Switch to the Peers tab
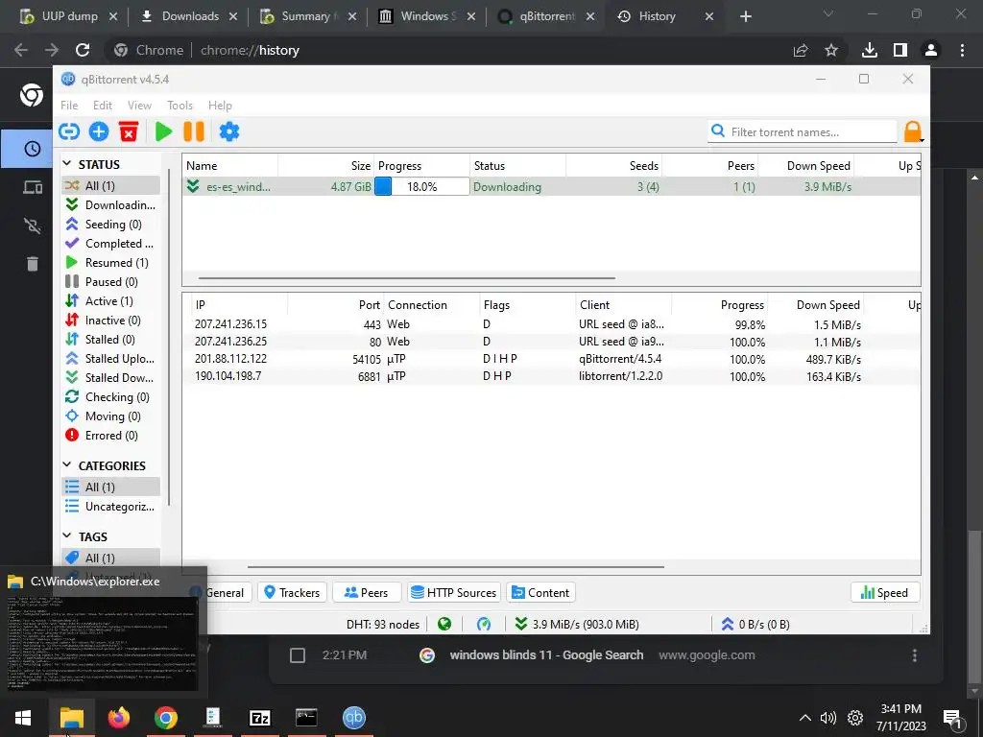Image resolution: width=983 pixels, height=737 pixels. (367, 592)
